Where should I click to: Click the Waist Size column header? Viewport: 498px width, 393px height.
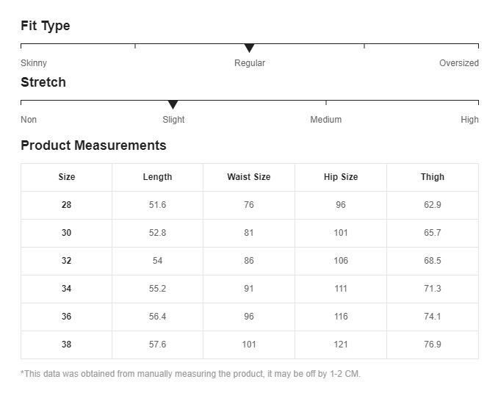(249, 177)
